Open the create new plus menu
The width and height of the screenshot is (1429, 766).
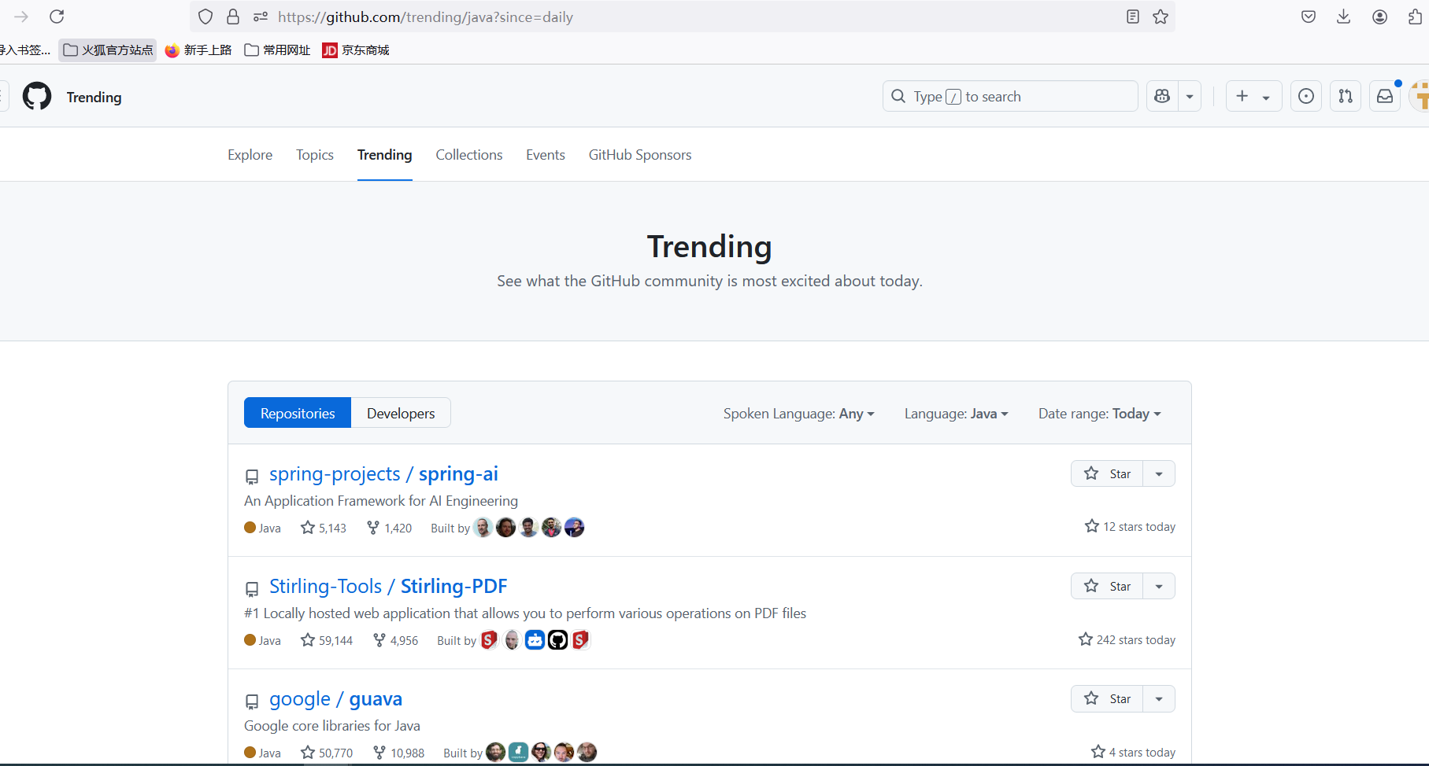1253,96
